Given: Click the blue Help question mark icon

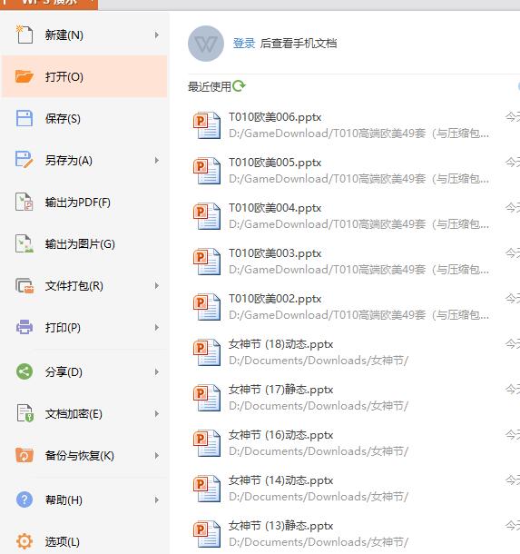Looking at the screenshot, I should pyautogui.click(x=25, y=500).
